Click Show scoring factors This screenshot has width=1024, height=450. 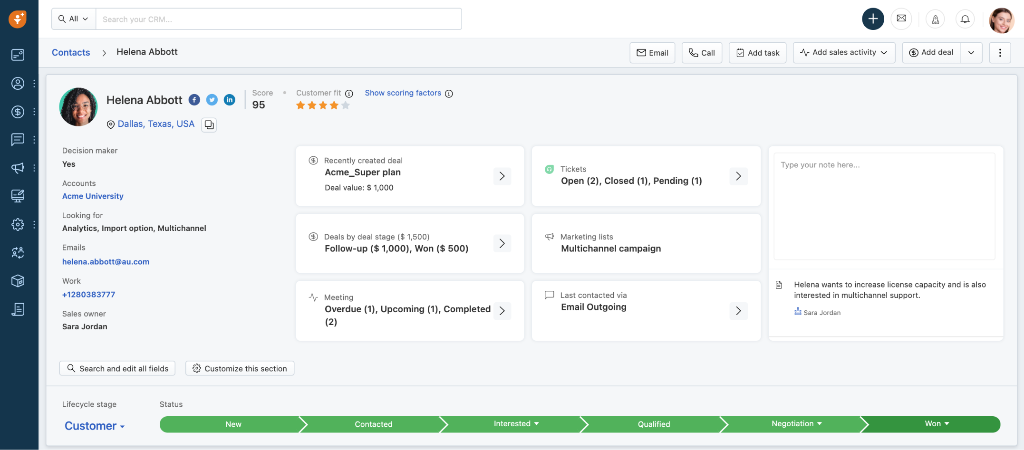pos(403,93)
